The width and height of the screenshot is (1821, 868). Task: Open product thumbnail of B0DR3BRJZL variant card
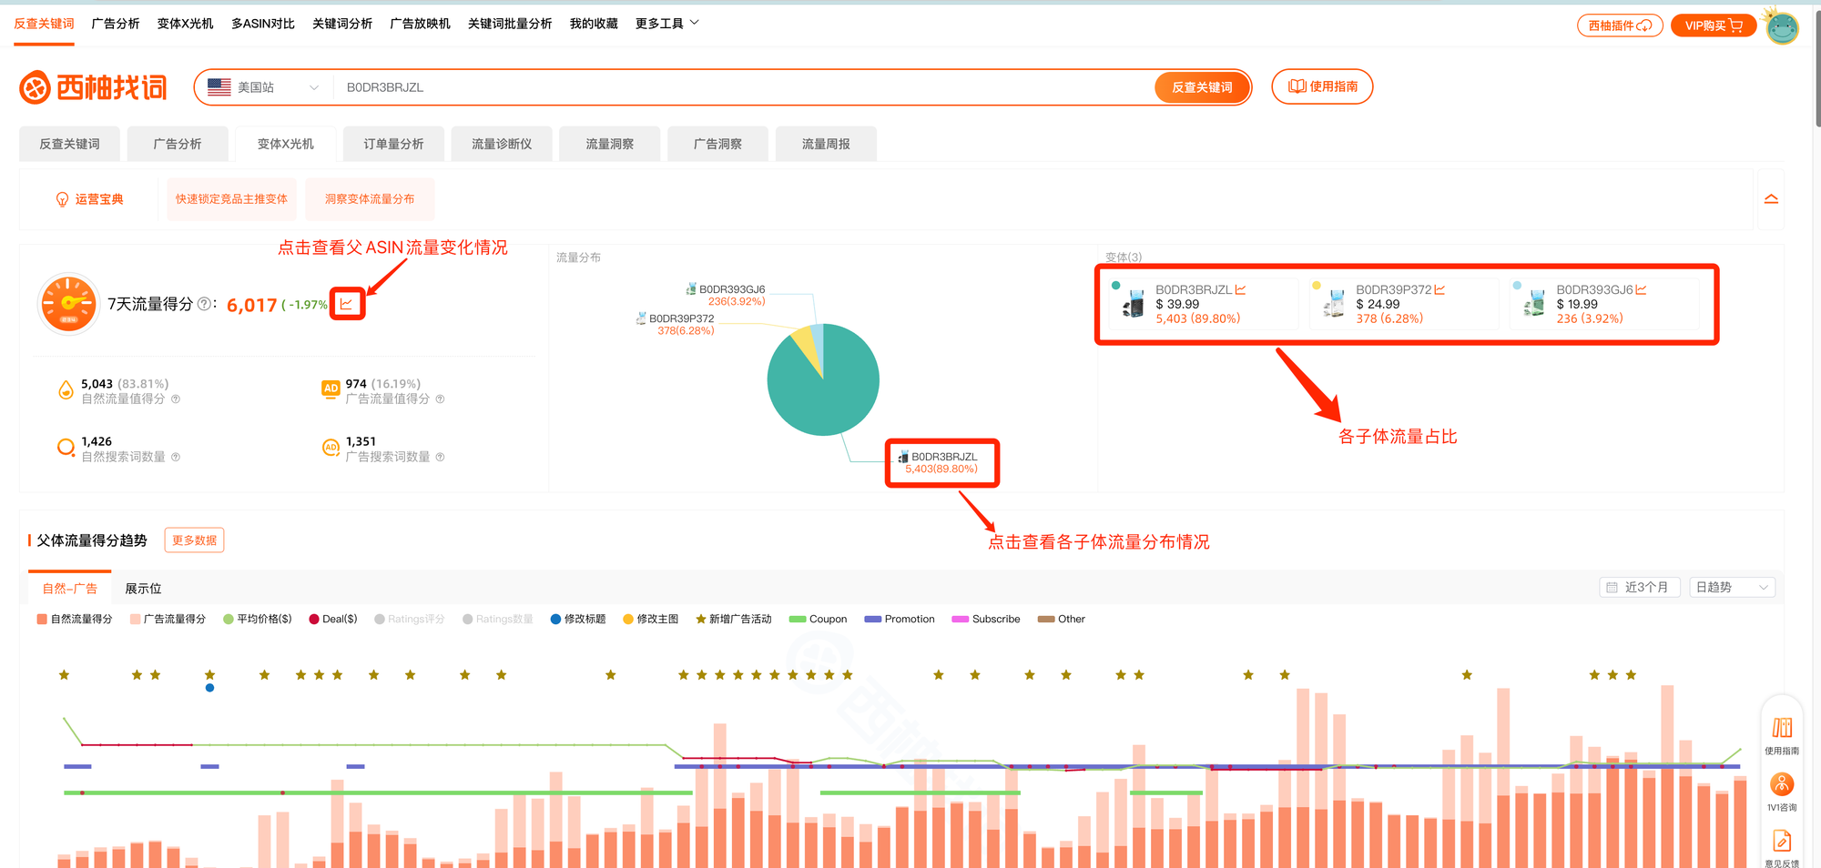click(1134, 303)
